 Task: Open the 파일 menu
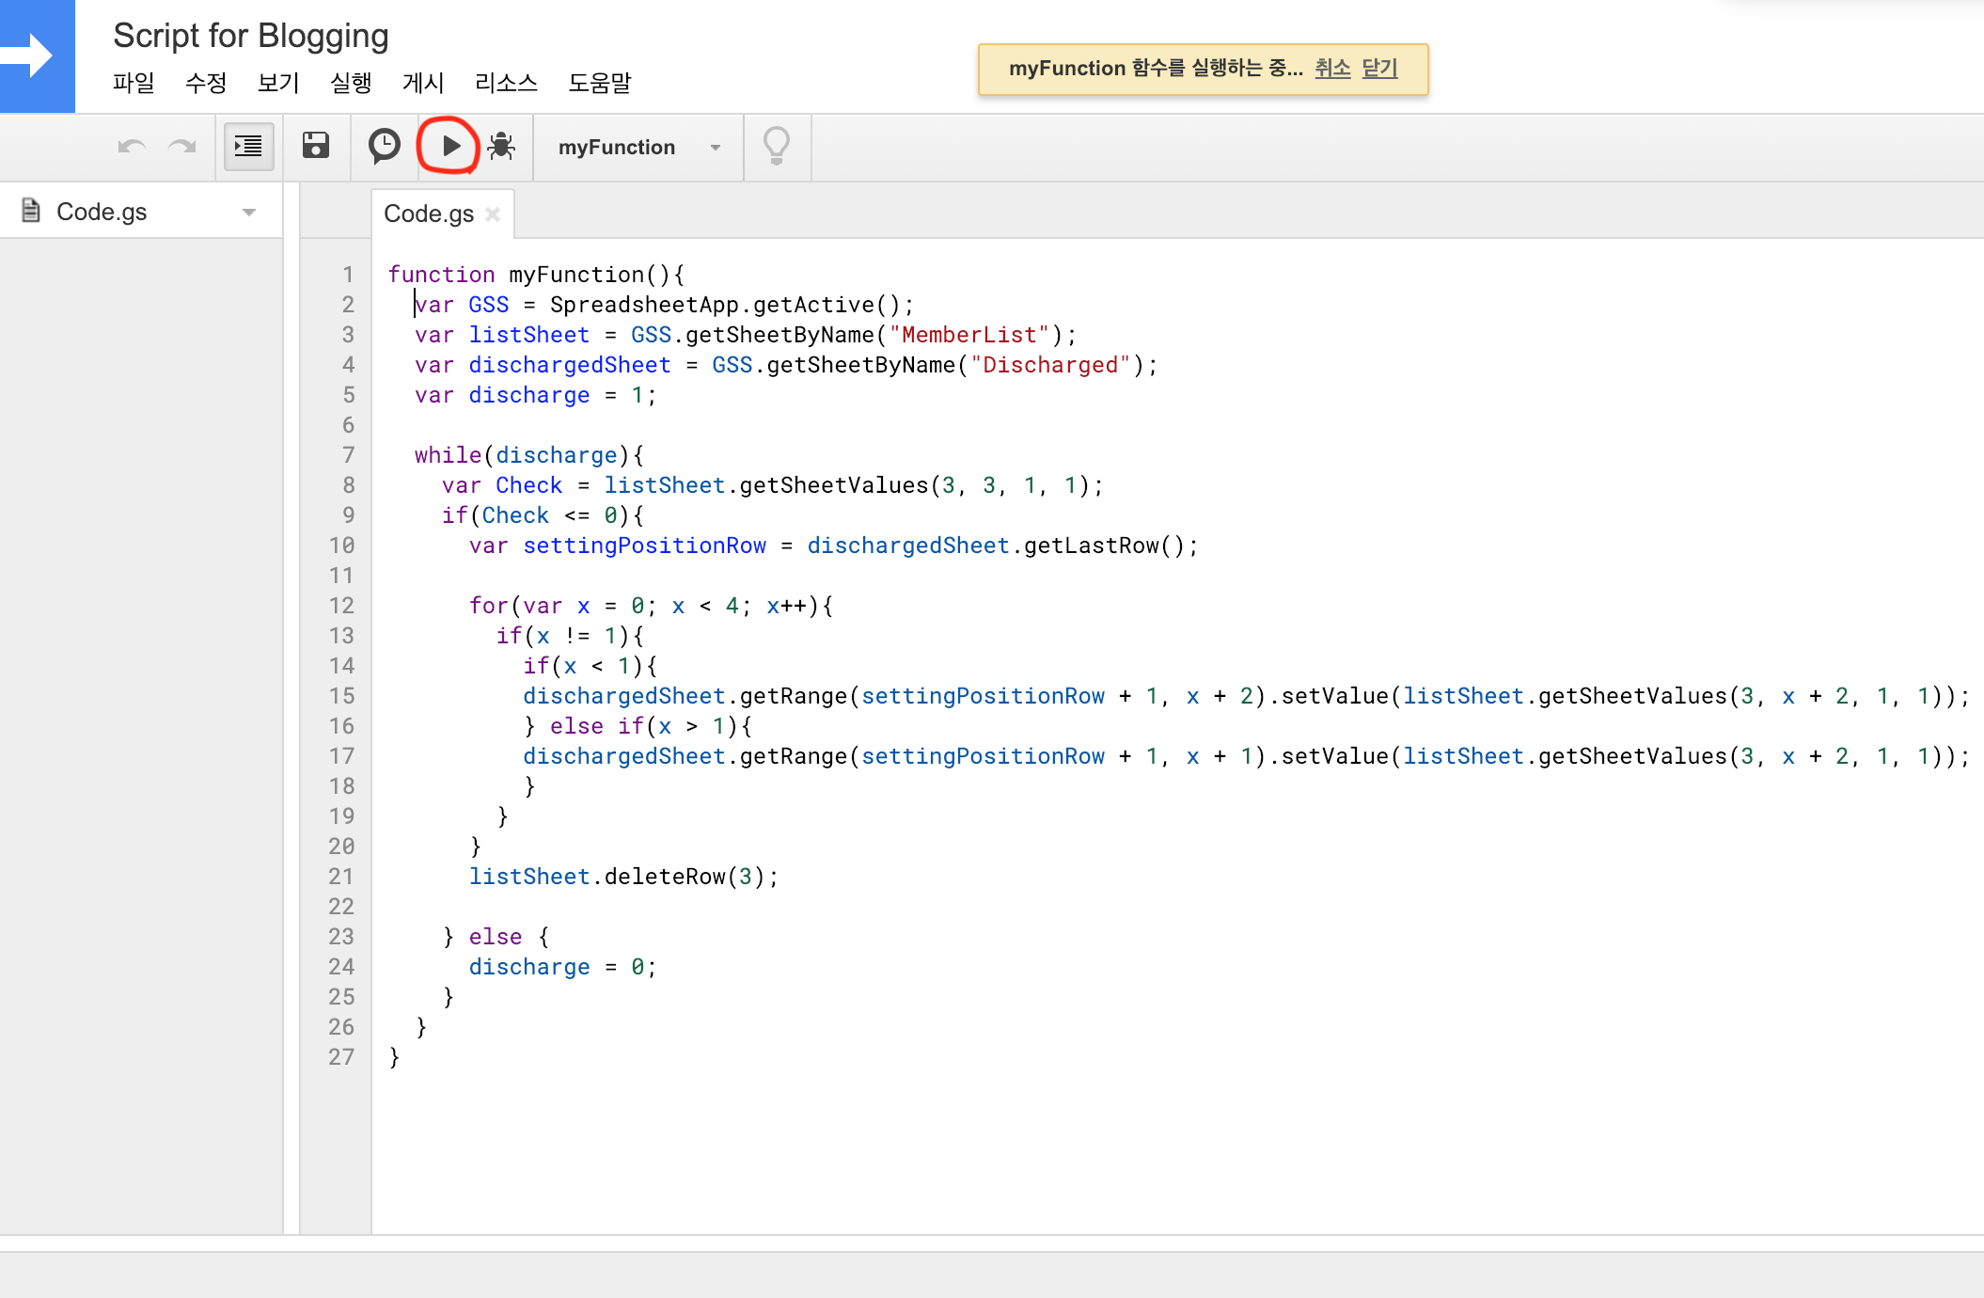click(x=134, y=83)
